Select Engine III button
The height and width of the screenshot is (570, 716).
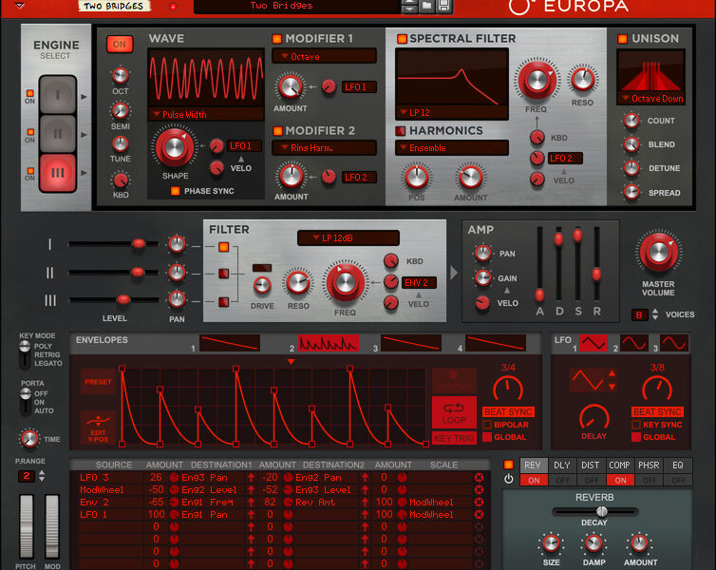coord(58,173)
